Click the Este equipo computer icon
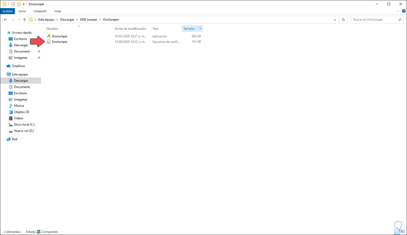Viewport: 407px width, 235px height. click(9, 74)
